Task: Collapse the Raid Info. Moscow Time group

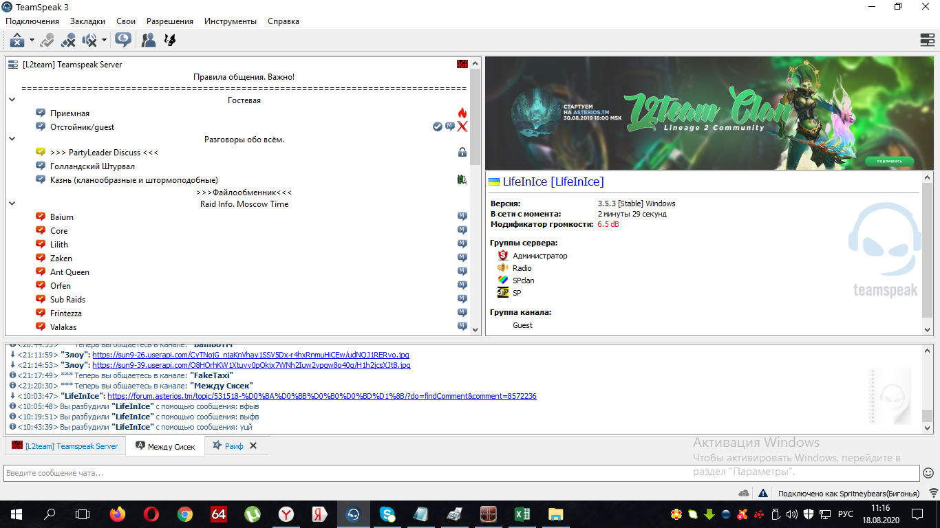Action: [x=12, y=204]
